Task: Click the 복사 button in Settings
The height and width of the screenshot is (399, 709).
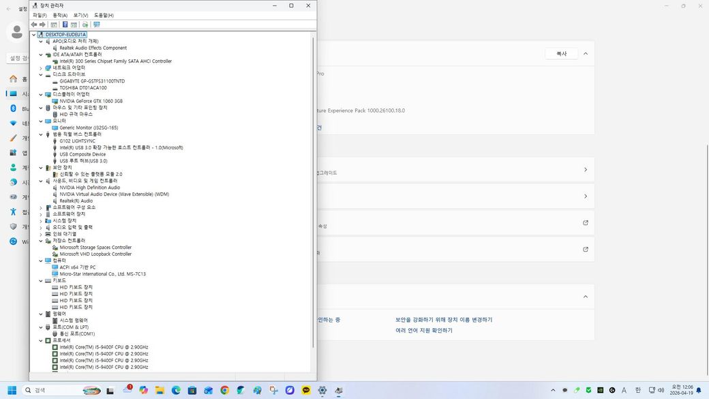Action: [x=561, y=53]
